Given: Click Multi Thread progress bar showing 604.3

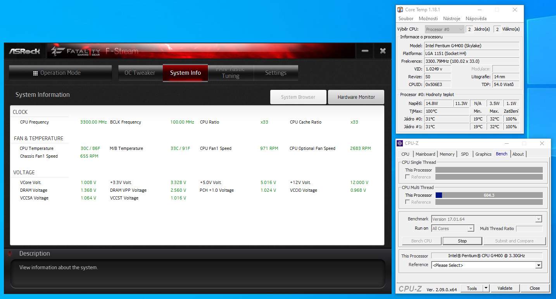Looking at the screenshot, I should coord(489,195).
